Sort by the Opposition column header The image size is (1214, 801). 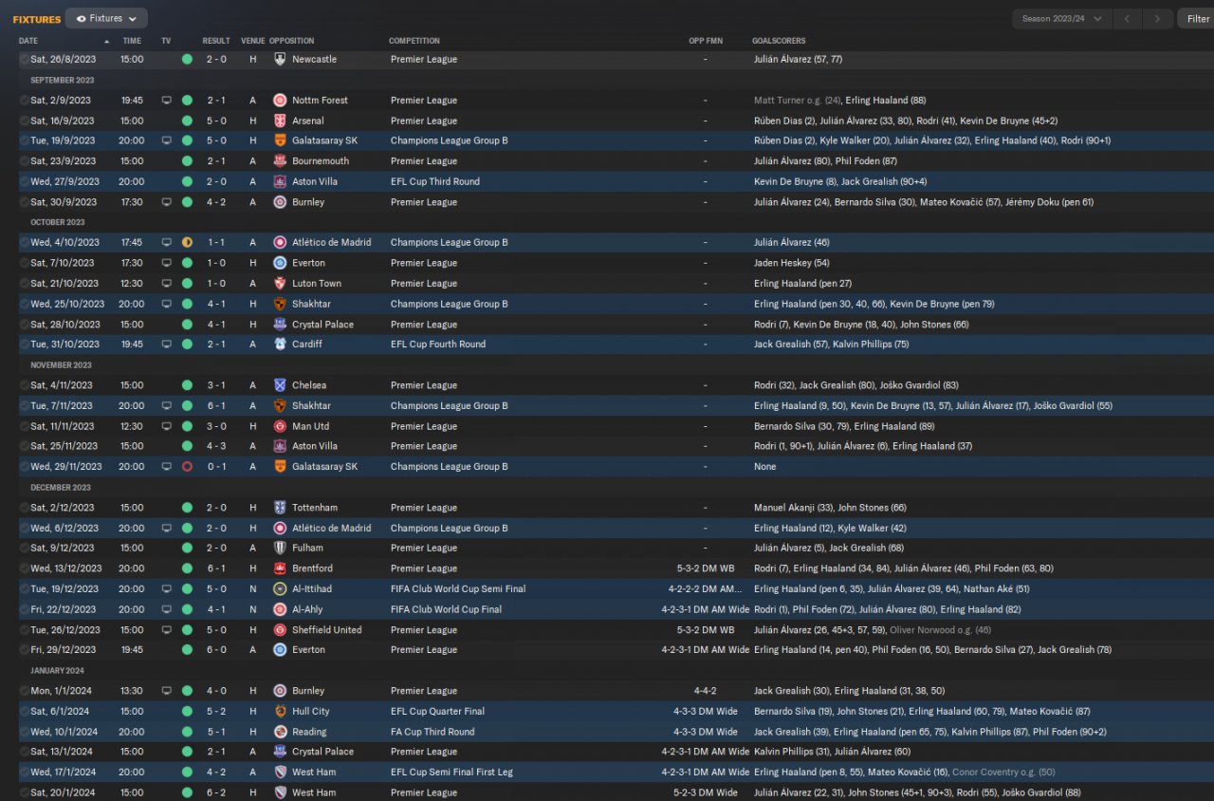click(291, 41)
